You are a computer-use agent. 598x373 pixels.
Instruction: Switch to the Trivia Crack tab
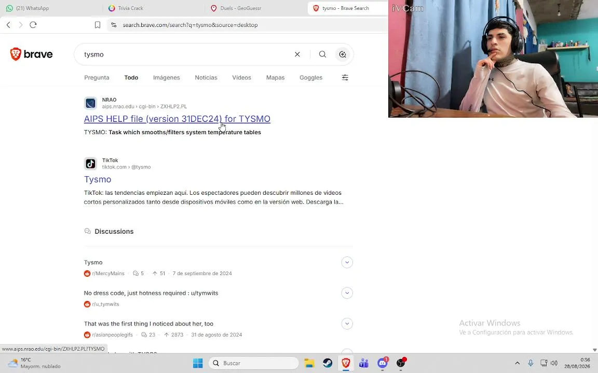[153, 8]
